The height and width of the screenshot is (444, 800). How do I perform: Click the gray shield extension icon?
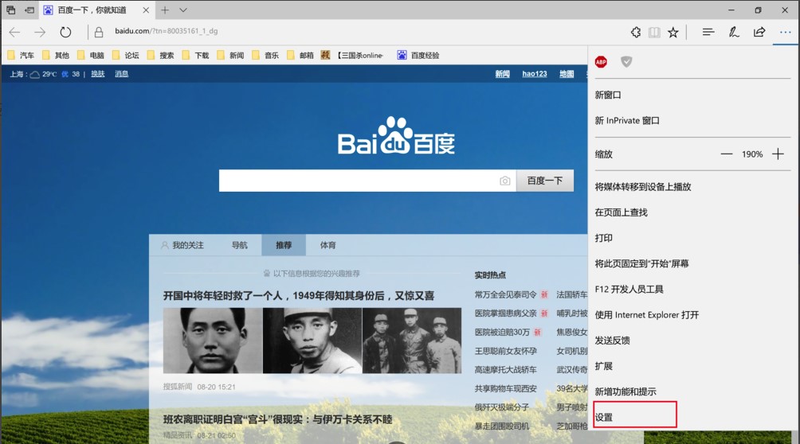tap(626, 62)
